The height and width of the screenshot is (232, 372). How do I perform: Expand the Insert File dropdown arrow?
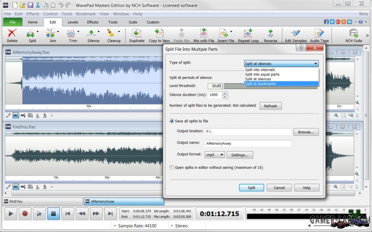231,31
